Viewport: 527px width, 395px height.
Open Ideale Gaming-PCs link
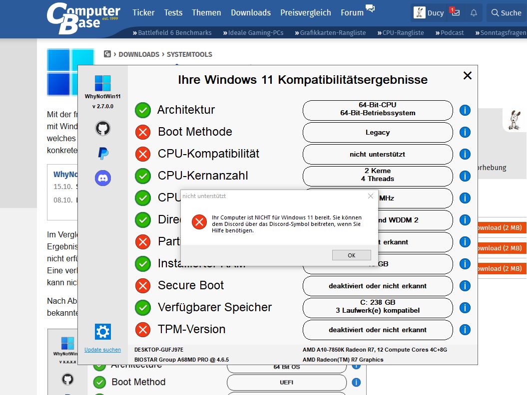tap(253, 32)
